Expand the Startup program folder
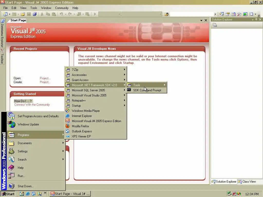This screenshot has width=263, height=197. point(96,106)
